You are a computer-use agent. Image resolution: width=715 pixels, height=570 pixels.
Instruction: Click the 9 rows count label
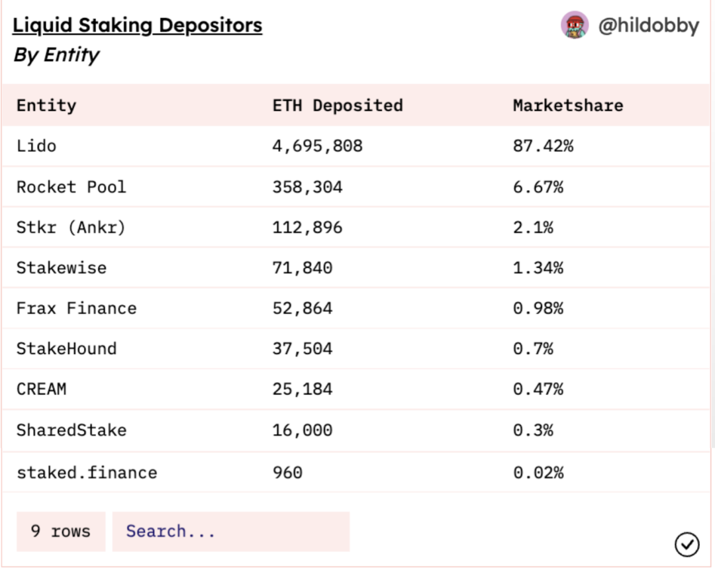click(61, 531)
